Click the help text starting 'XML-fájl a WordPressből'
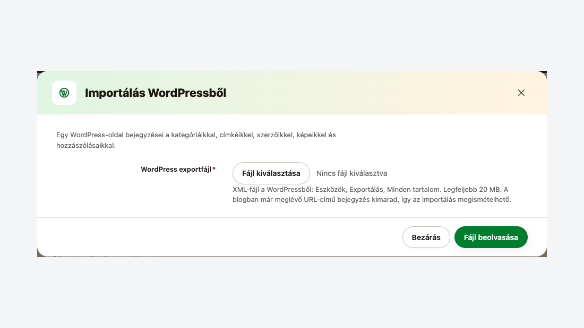Image resolution: width=584 pixels, height=328 pixels. (372, 194)
